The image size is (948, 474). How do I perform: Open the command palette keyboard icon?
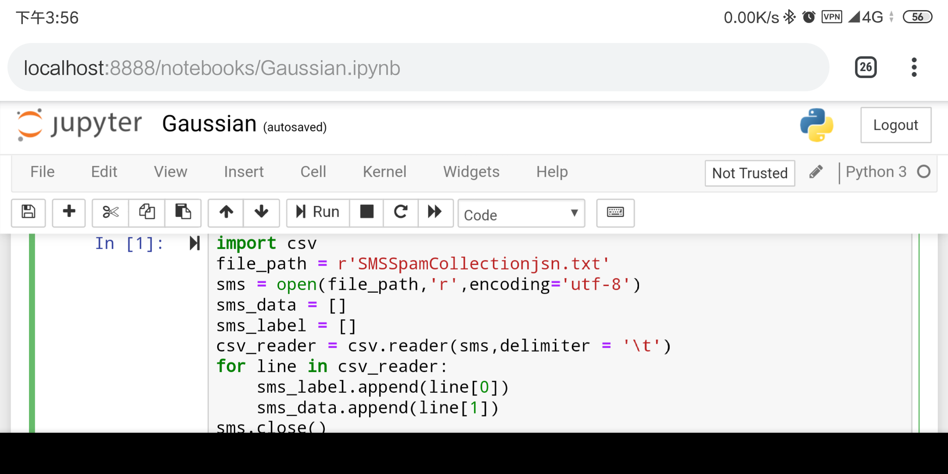coord(615,212)
